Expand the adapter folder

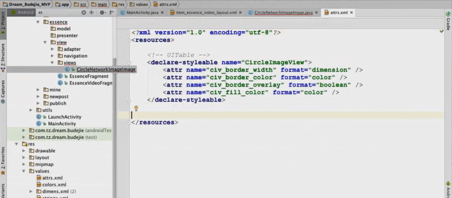[x=52, y=49]
